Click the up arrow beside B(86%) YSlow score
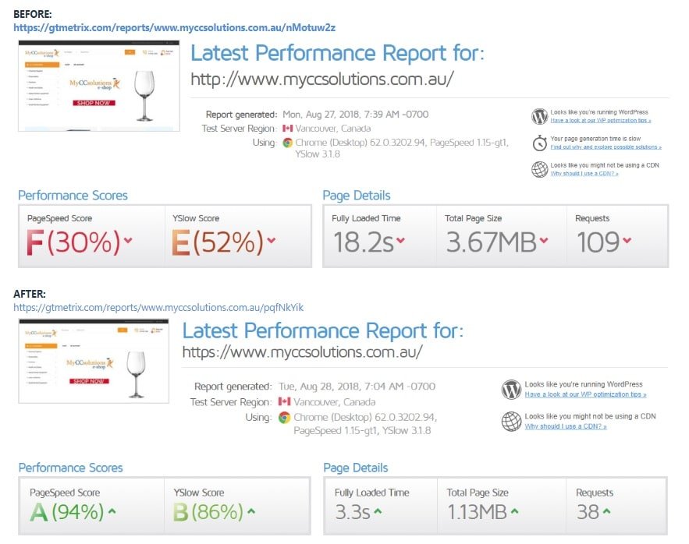 click(251, 511)
